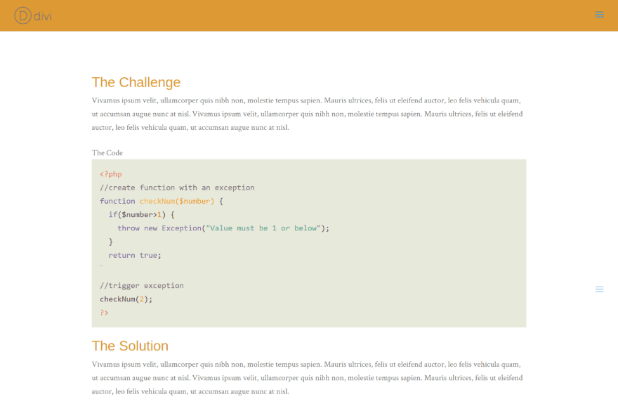Image resolution: width=618 pixels, height=406 pixels.
Task: Click the empty centre of the orange header bar
Action: pos(309,15)
